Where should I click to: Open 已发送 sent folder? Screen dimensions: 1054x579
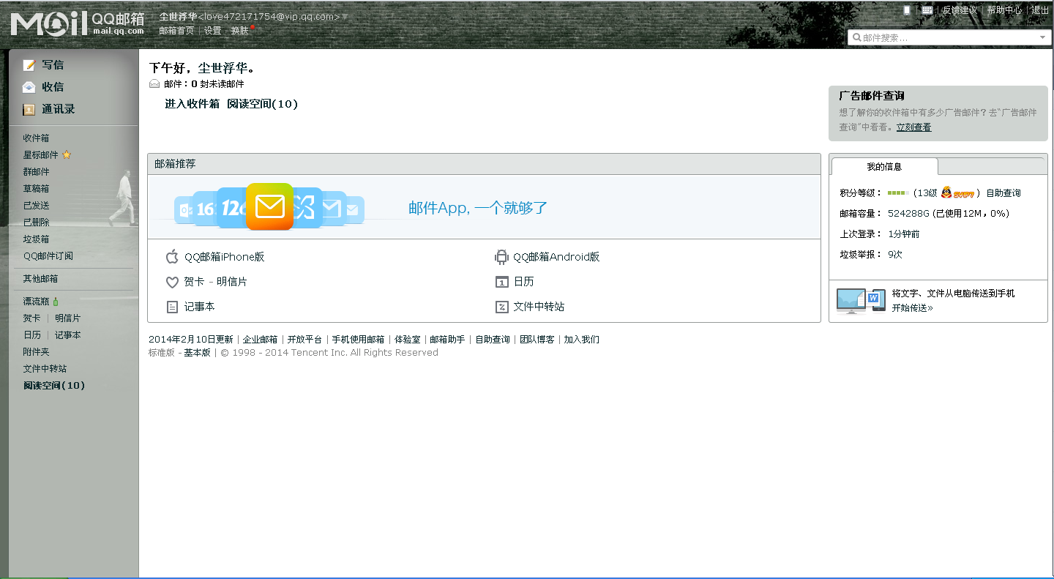[36, 206]
